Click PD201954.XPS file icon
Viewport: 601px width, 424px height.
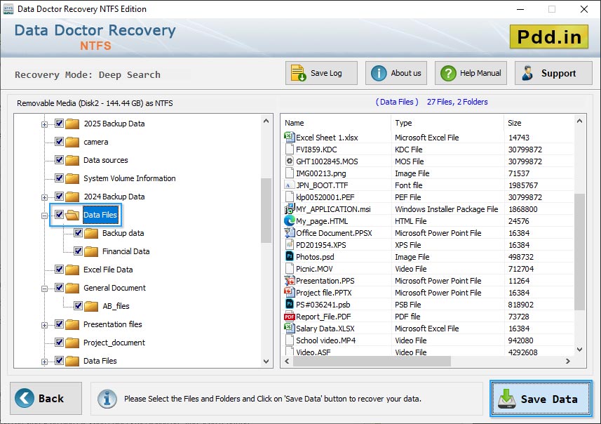coord(290,244)
